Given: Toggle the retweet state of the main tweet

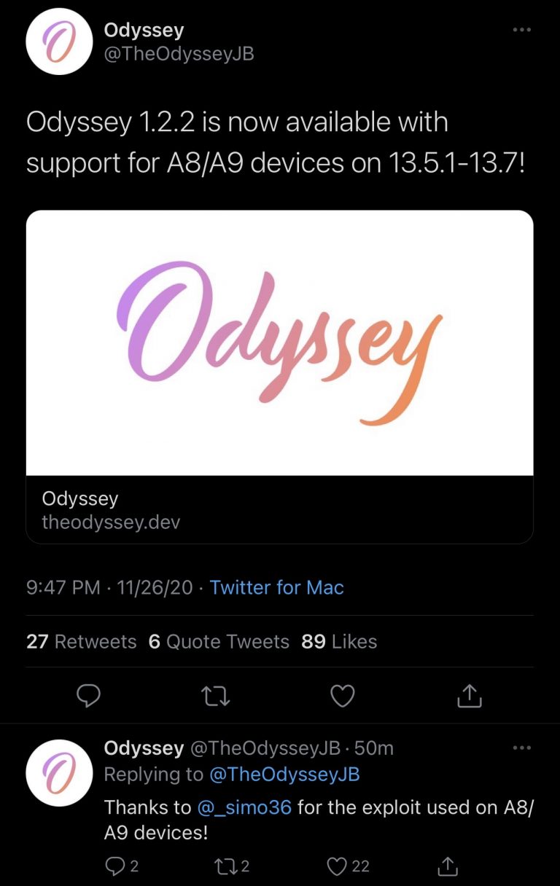Looking at the screenshot, I should coord(214,697).
